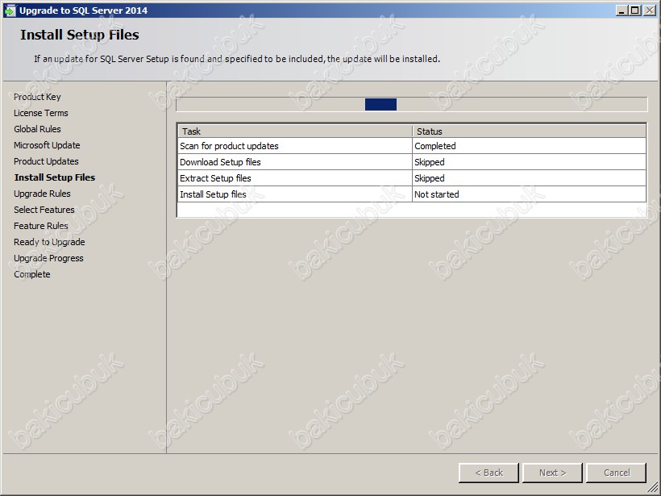This screenshot has width=661, height=496.
Task: Select the Complete step
Action: [x=31, y=274]
